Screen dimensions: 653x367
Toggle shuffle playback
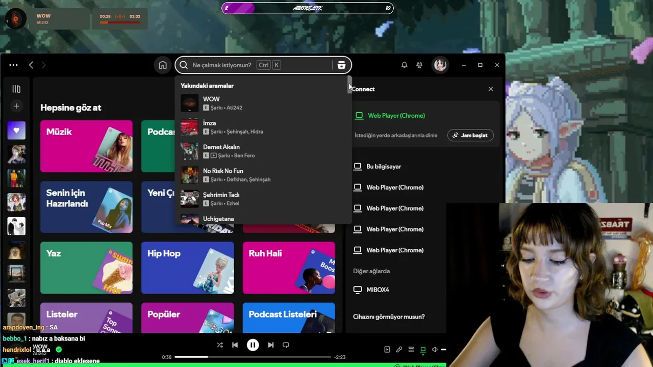tap(220, 345)
